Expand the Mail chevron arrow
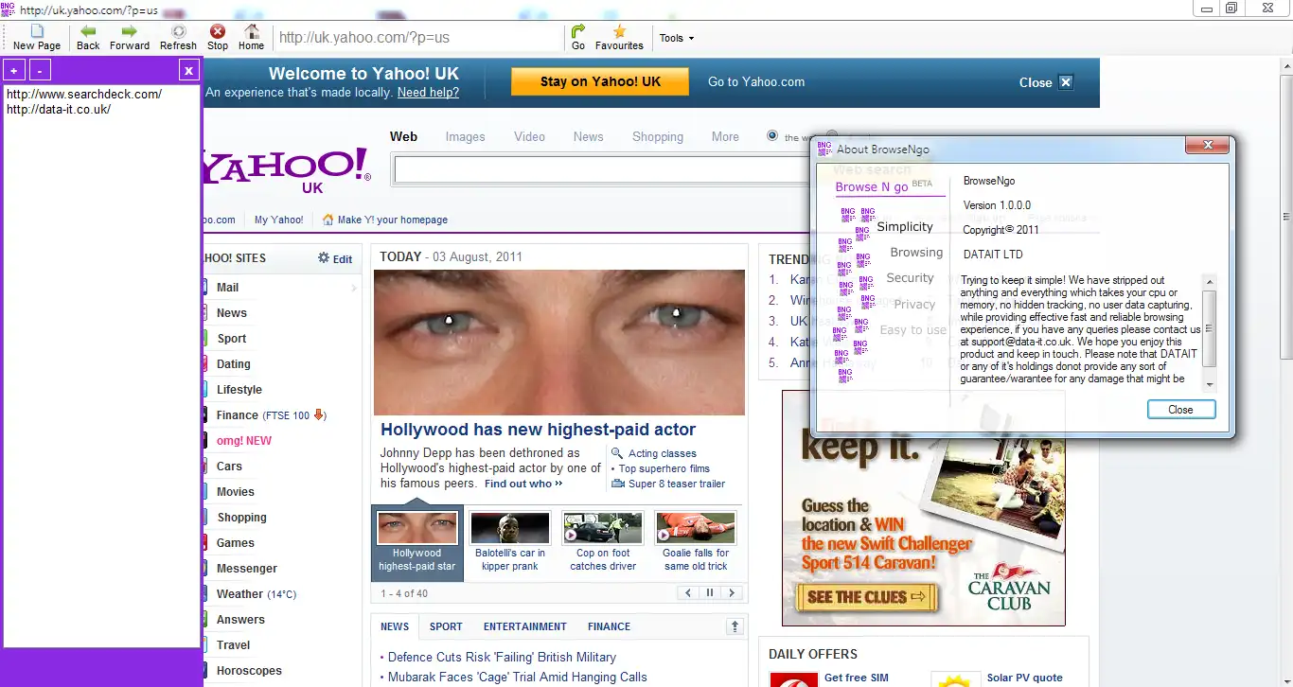Viewport: 1293px width, 687px height. point(354,288)
